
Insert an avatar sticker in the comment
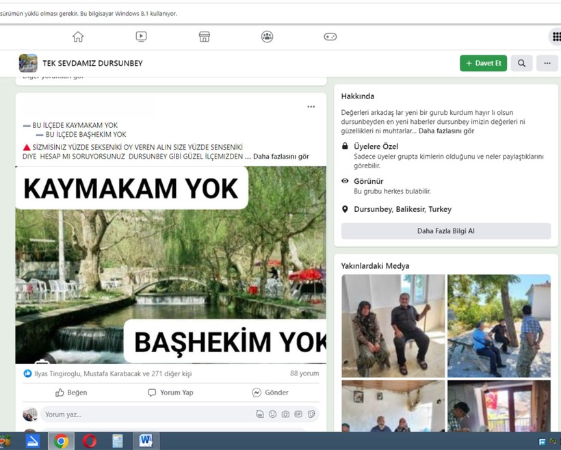260,414
